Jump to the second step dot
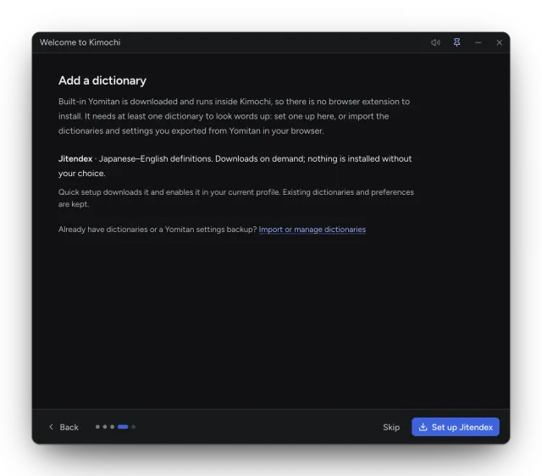The image size is (542, 476). (x=105, y=427)
